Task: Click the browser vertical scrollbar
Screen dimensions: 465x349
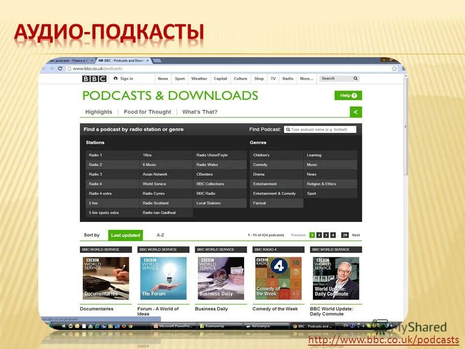Action: click(x=406, y=127)
